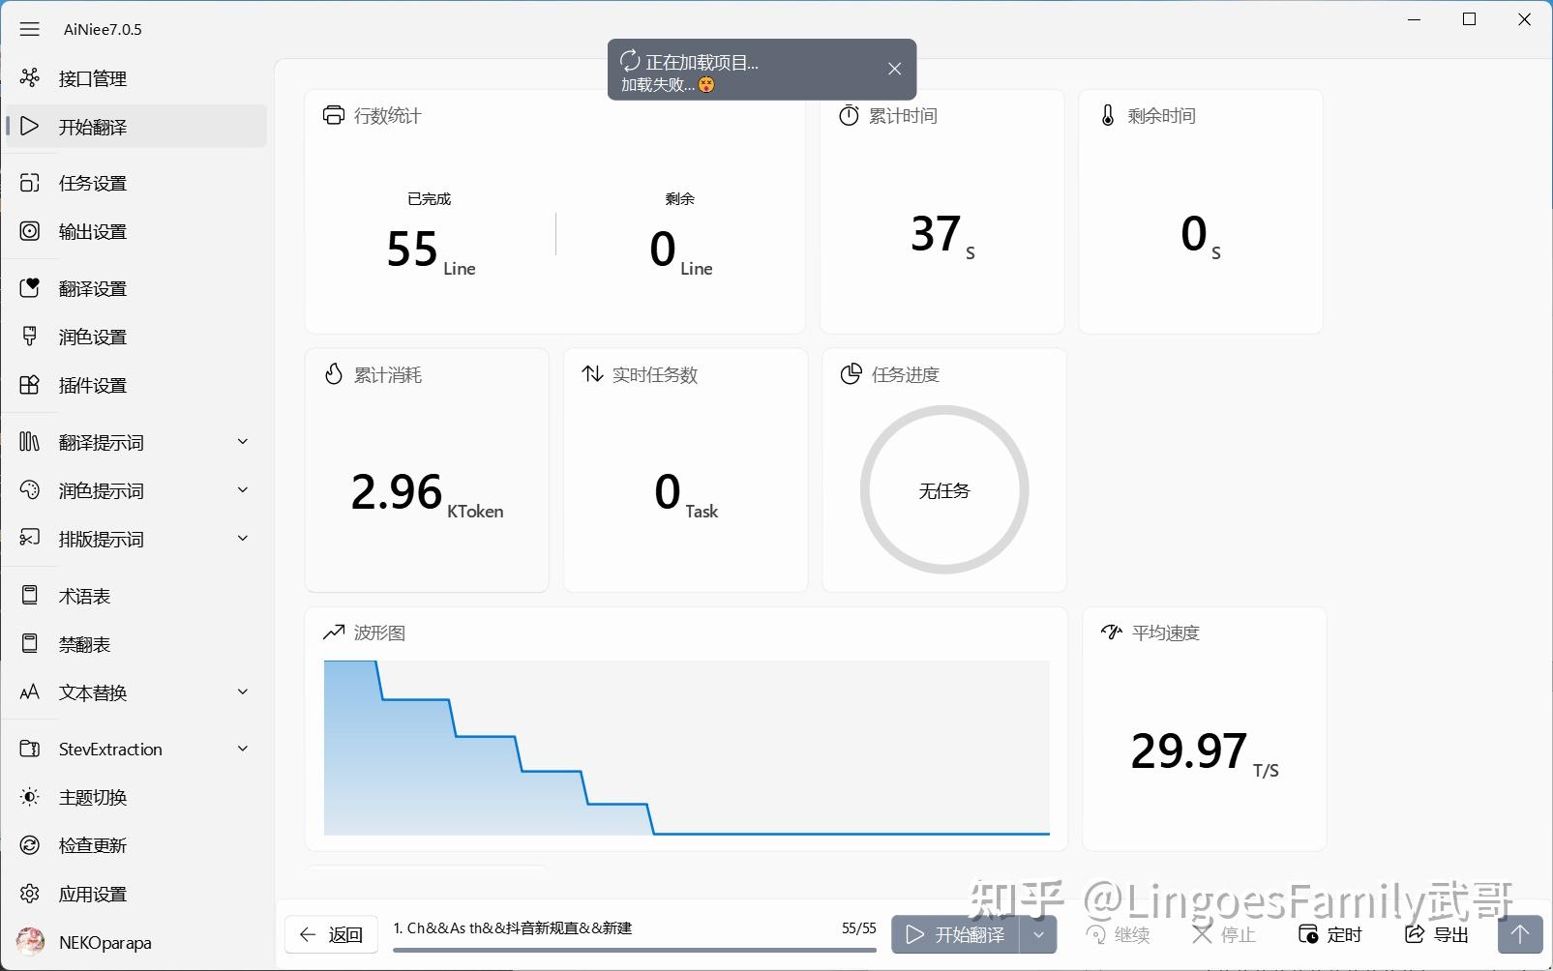1553x971 pixels.
Task: Click the scroll-to-top arrow button
Action: 1520,934
